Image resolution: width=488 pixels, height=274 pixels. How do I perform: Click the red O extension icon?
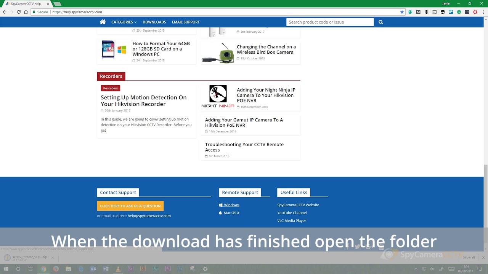pyautogui.click(x=475, y=12)
